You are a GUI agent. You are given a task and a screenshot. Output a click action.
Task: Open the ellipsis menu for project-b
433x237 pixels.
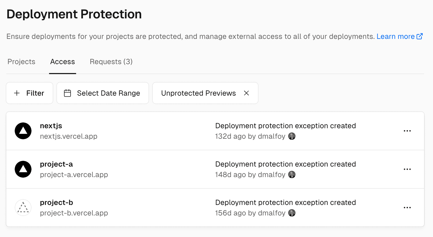coord(407,207)
